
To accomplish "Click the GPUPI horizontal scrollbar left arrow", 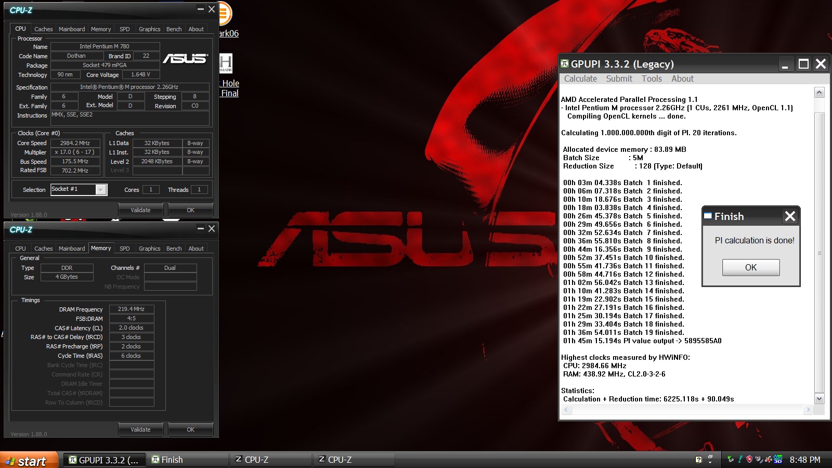I will pos(566,410).
